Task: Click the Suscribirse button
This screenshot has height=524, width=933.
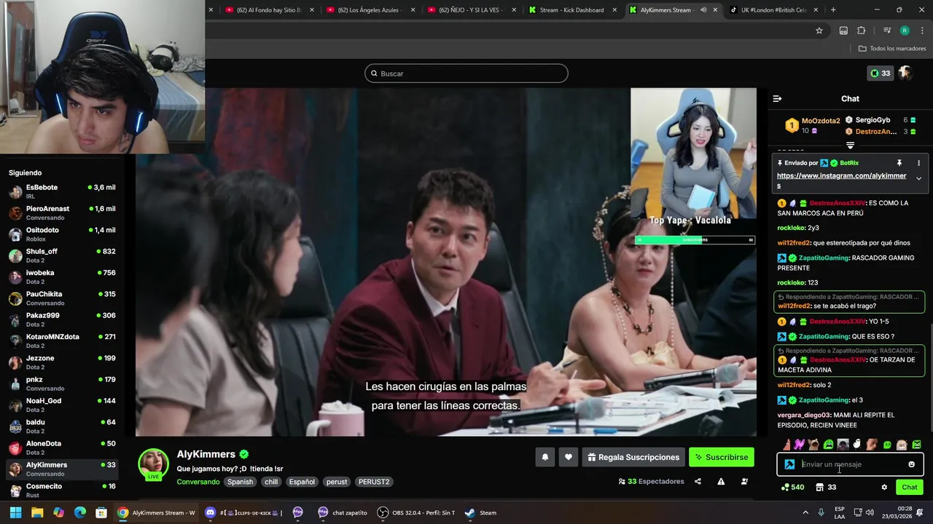Action: (722, 457)
